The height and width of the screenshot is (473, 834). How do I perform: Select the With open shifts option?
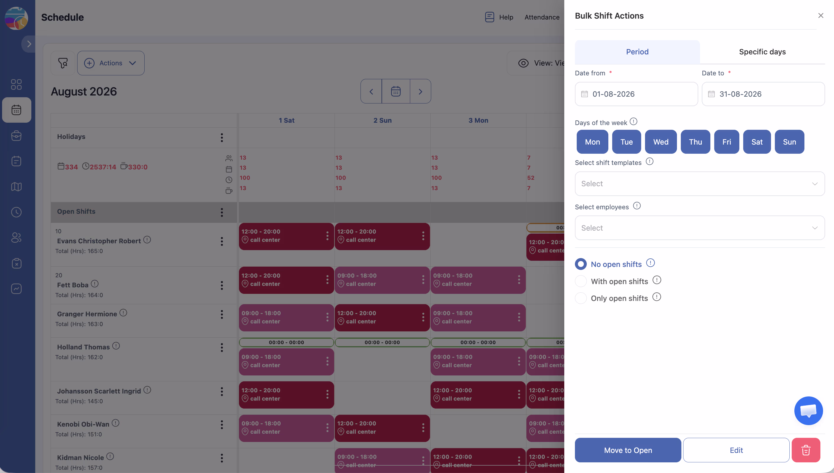(581, 281)
